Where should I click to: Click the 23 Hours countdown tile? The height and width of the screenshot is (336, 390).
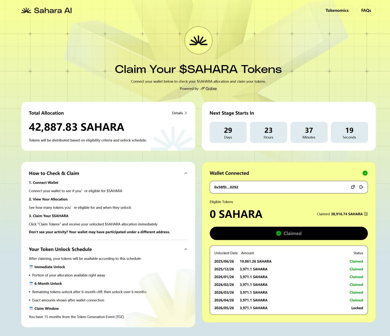click(268, 132)
